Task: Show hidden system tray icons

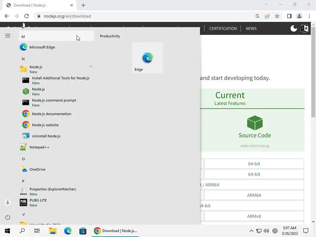Action: [251, 231]
